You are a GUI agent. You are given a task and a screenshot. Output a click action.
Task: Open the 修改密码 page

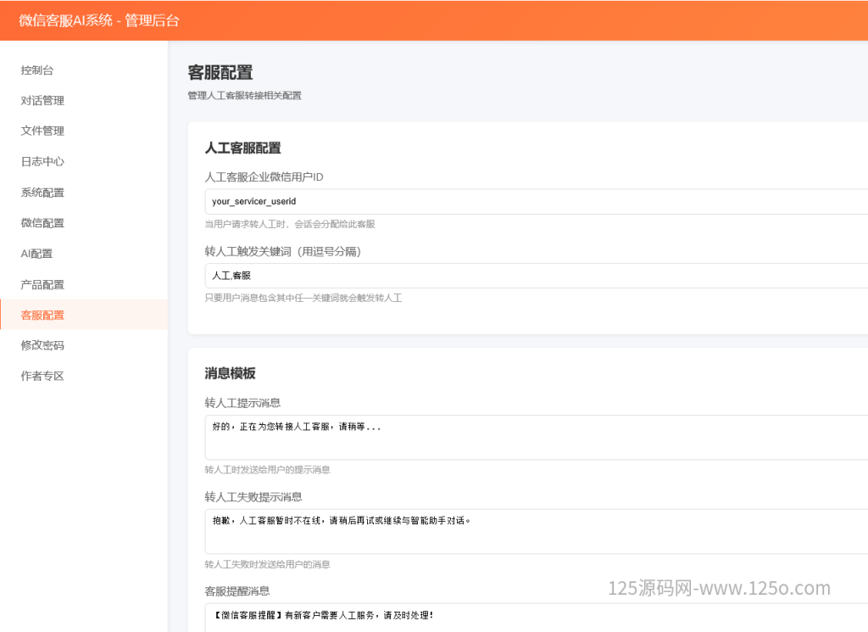[42, 345]
